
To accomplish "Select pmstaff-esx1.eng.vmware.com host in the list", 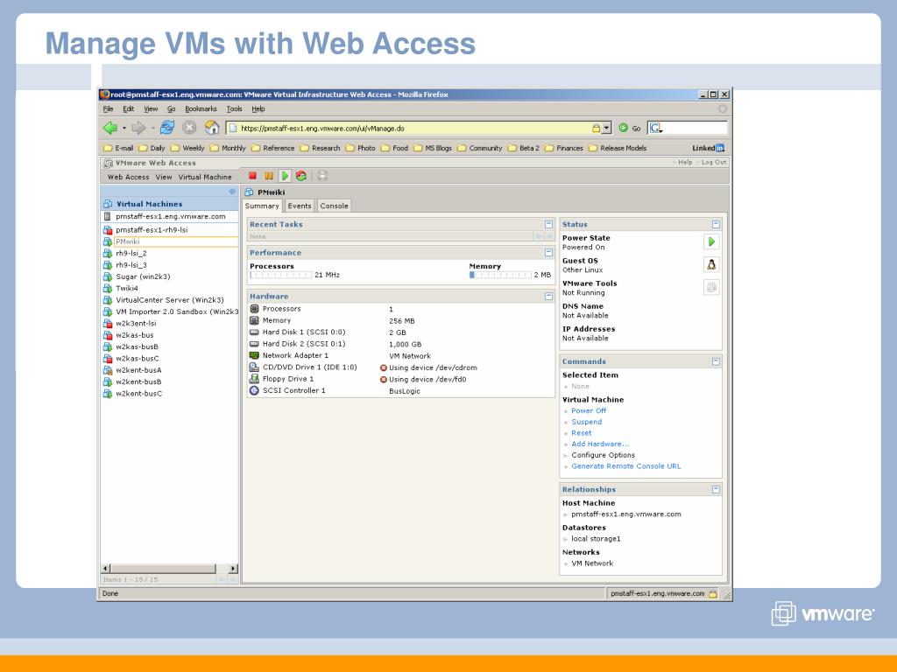I will [x=171, y=217].
